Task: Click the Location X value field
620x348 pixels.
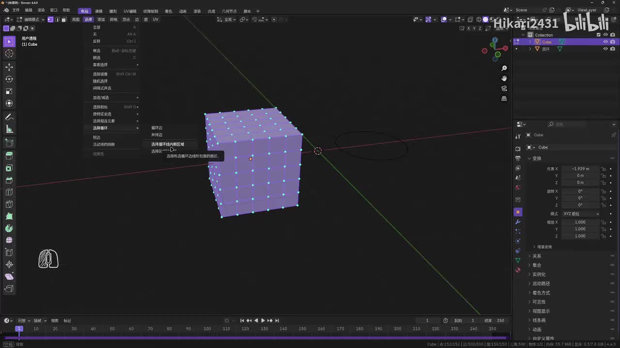Action: [x=580, y=169]
